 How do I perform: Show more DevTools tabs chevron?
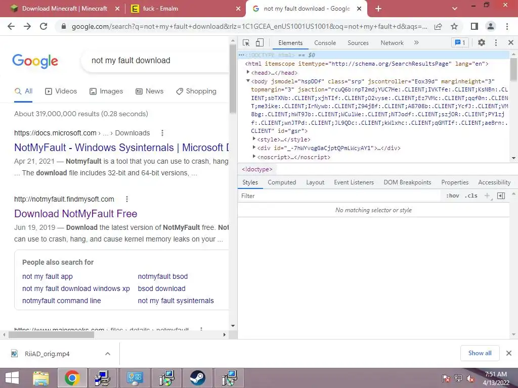(416, 42)
